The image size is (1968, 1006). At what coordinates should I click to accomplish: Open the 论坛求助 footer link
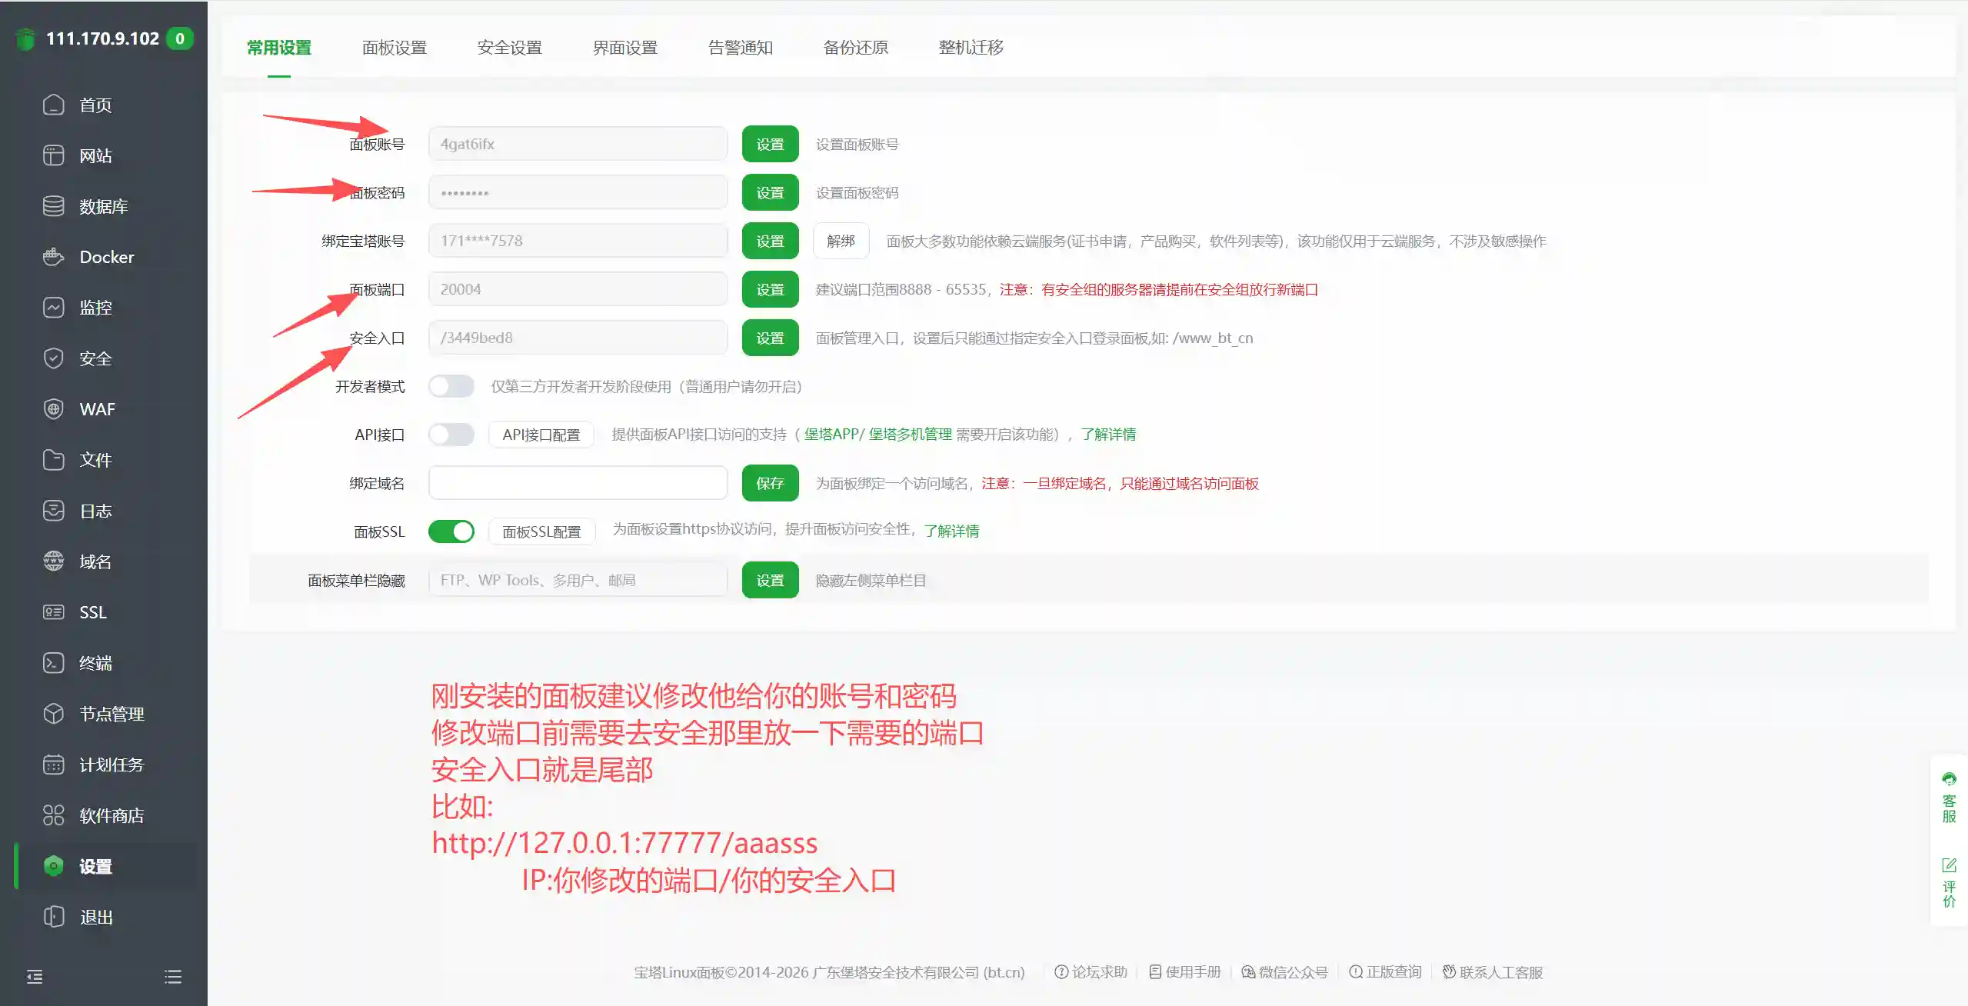tap(1091, 972)
